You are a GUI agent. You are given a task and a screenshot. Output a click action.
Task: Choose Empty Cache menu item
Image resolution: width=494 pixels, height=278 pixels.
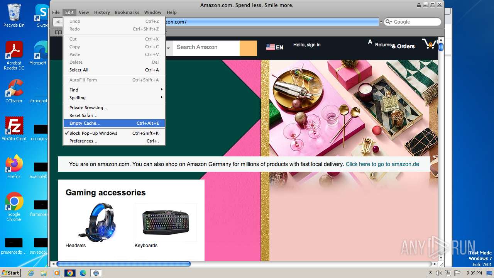(114, 123)
